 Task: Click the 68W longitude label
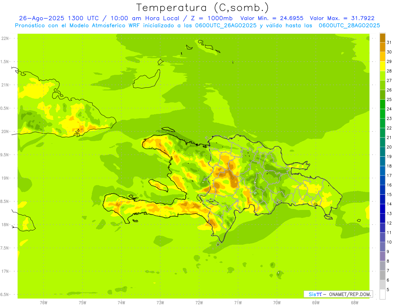(355, 303)
